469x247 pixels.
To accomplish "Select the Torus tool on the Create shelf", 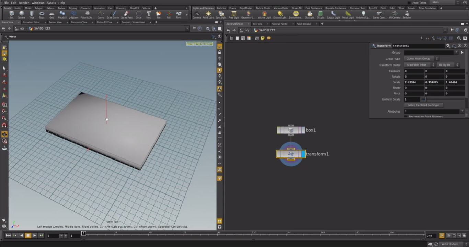I will [42, 14].
